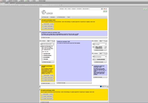Click Zuweisen (Nebennavigation) in top yellow box
The width and height of the screenshot is (148, 103).
tap(48, 26)
